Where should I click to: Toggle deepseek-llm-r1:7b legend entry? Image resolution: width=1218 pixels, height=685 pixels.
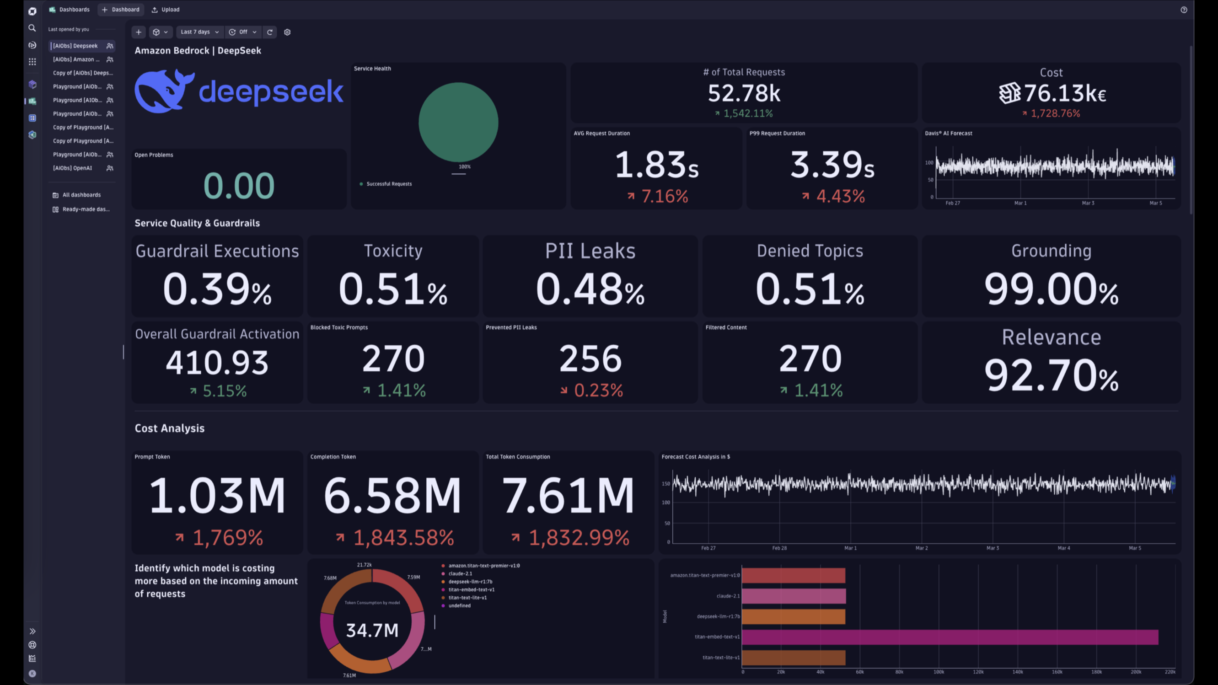coord(467,582)
